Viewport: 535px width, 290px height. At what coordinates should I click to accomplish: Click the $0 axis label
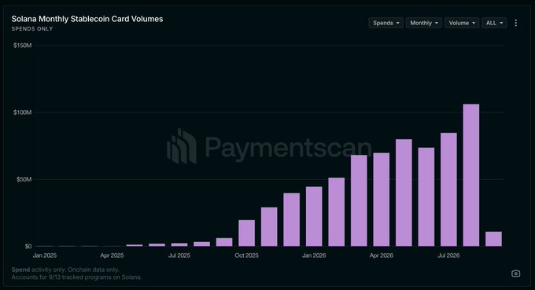click(x=28, y=246)
